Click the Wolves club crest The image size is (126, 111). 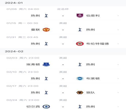(x=80, y=93)
